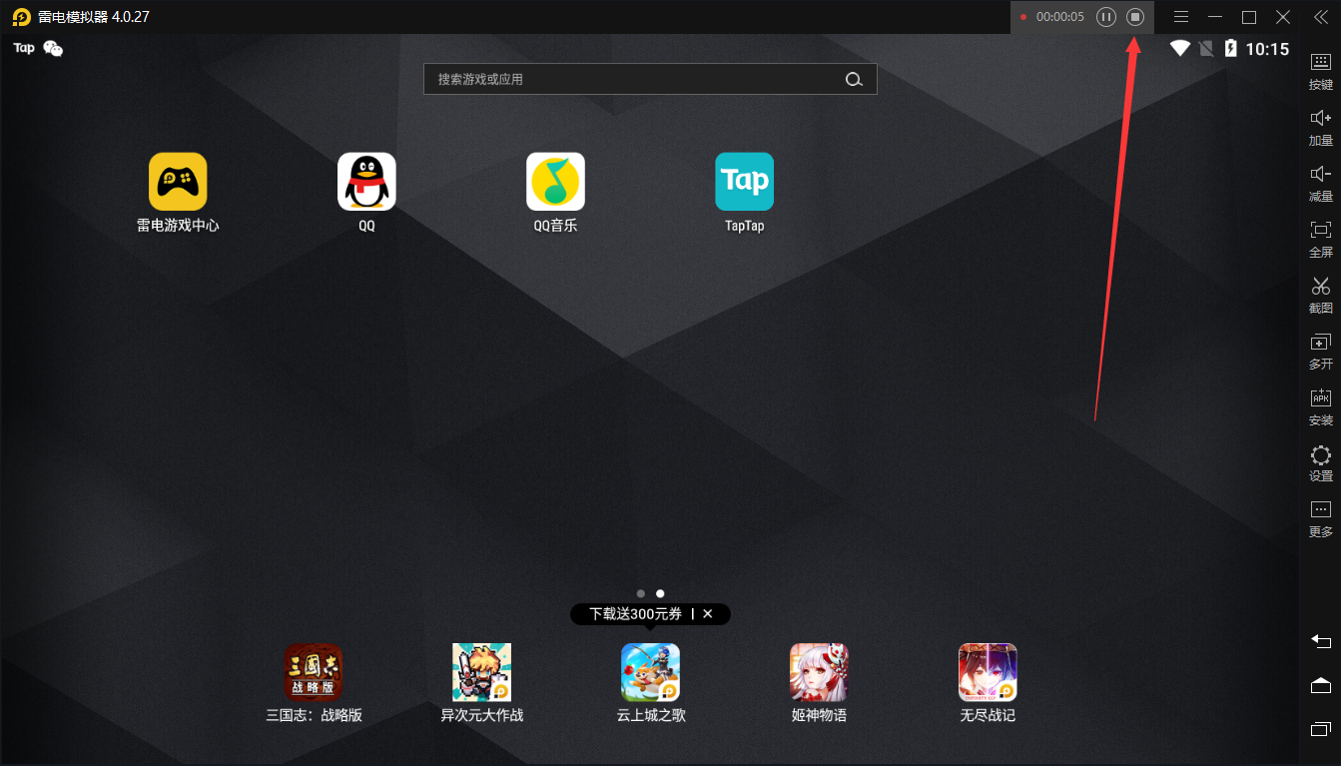The width and height of the screenshot is (1341, 766).
Task: Open 三国志：战略版 game icon
Action: coord(313,672)
